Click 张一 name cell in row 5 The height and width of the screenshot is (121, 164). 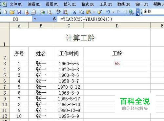[x=41, y=75]
